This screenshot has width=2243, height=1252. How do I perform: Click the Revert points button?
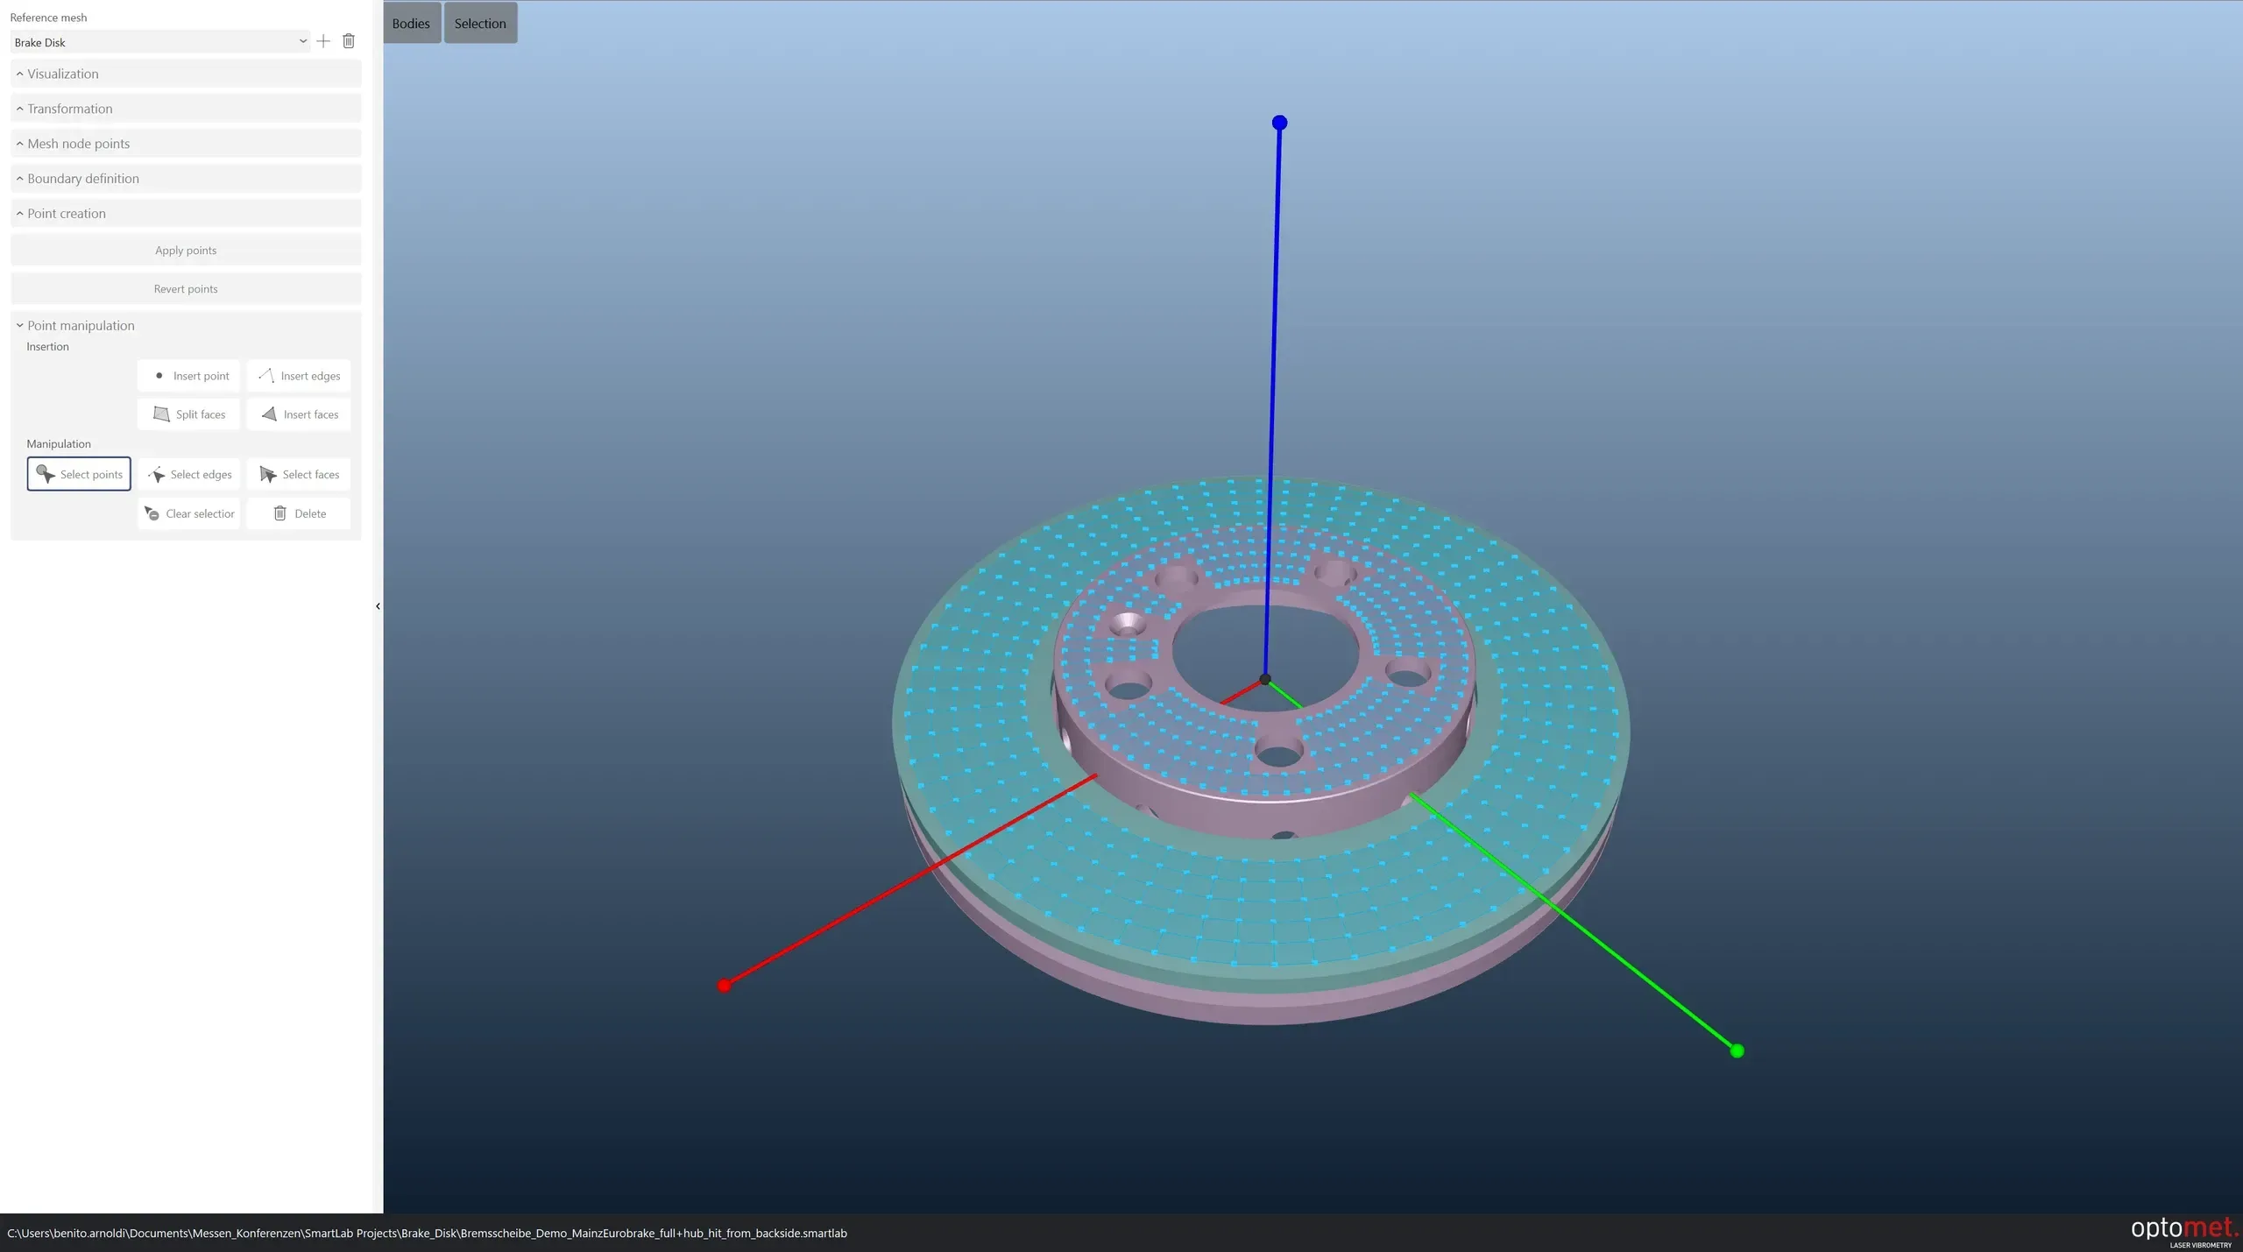186,289
